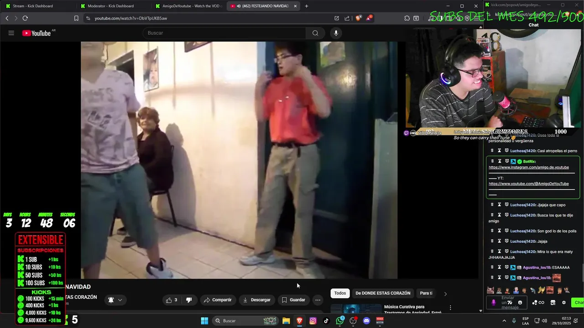
Task: Open File Explorer from taskbar
Action: pyautogui.click(x=286, y=321)
